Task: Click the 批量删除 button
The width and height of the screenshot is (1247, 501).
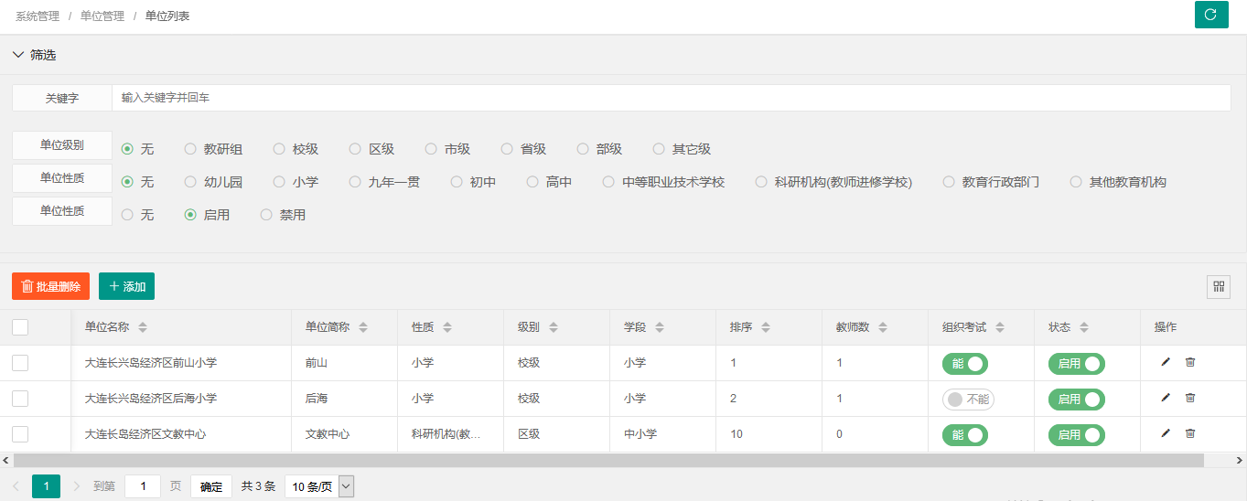Action: click(x=50, y=286)
